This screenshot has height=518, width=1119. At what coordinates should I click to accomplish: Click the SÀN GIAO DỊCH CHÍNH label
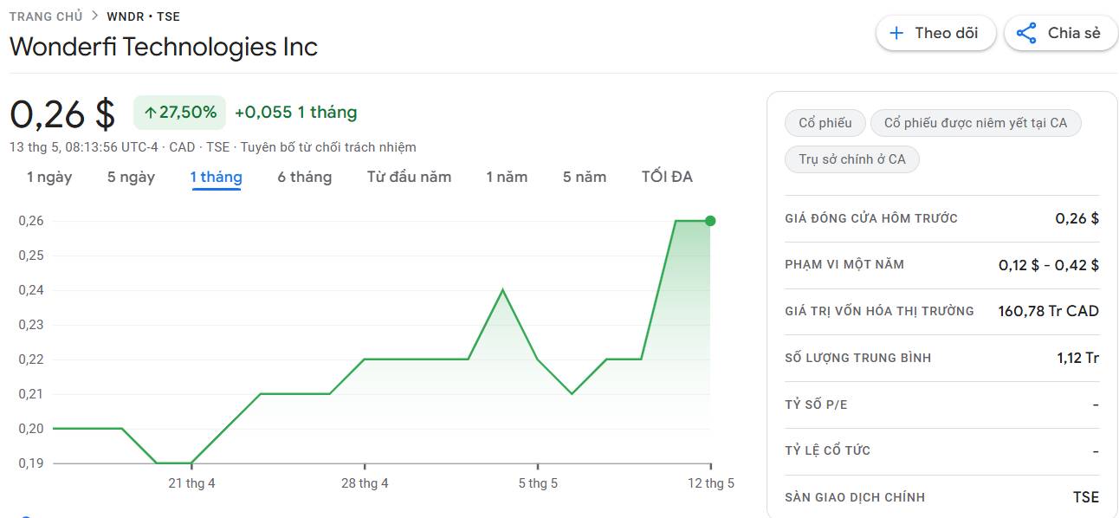coord(855,497)
